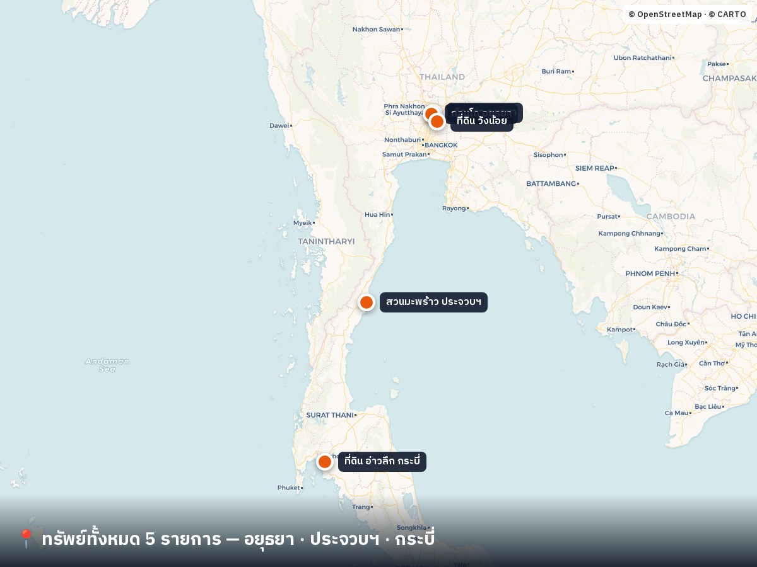This screenshot has height=567, width=757.
Task: Click the caption text ทรัพย์ทั้งหมด 5 รายการ
Action: (131, 539)
